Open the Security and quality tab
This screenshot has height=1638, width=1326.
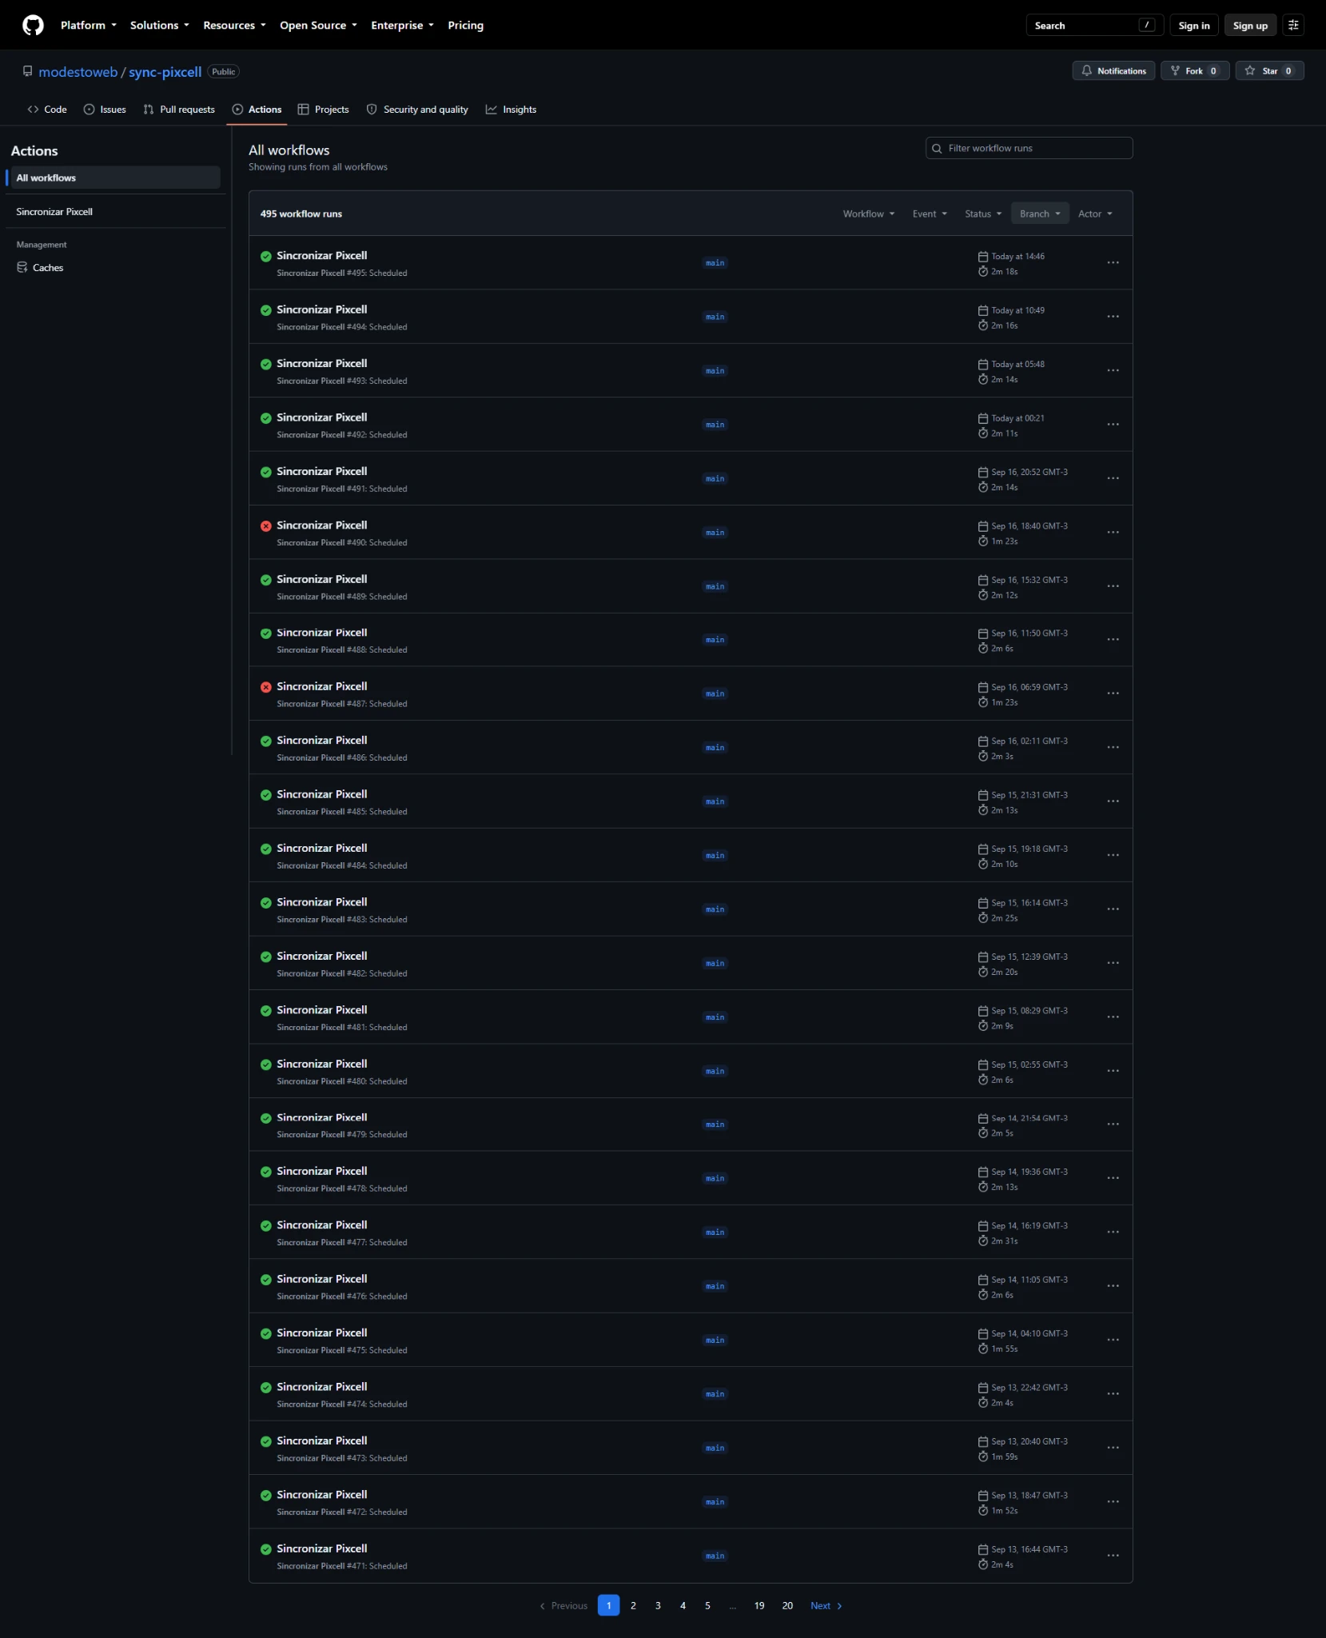pyautogui.click(x=417, y=110)
